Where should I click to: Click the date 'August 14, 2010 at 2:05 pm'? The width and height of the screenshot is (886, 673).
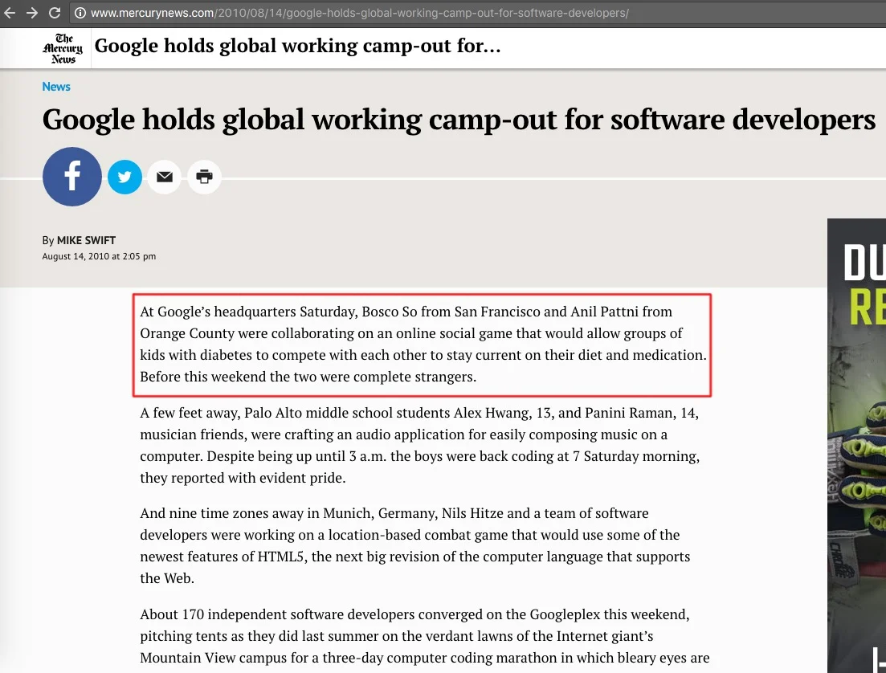pos(99,256)
